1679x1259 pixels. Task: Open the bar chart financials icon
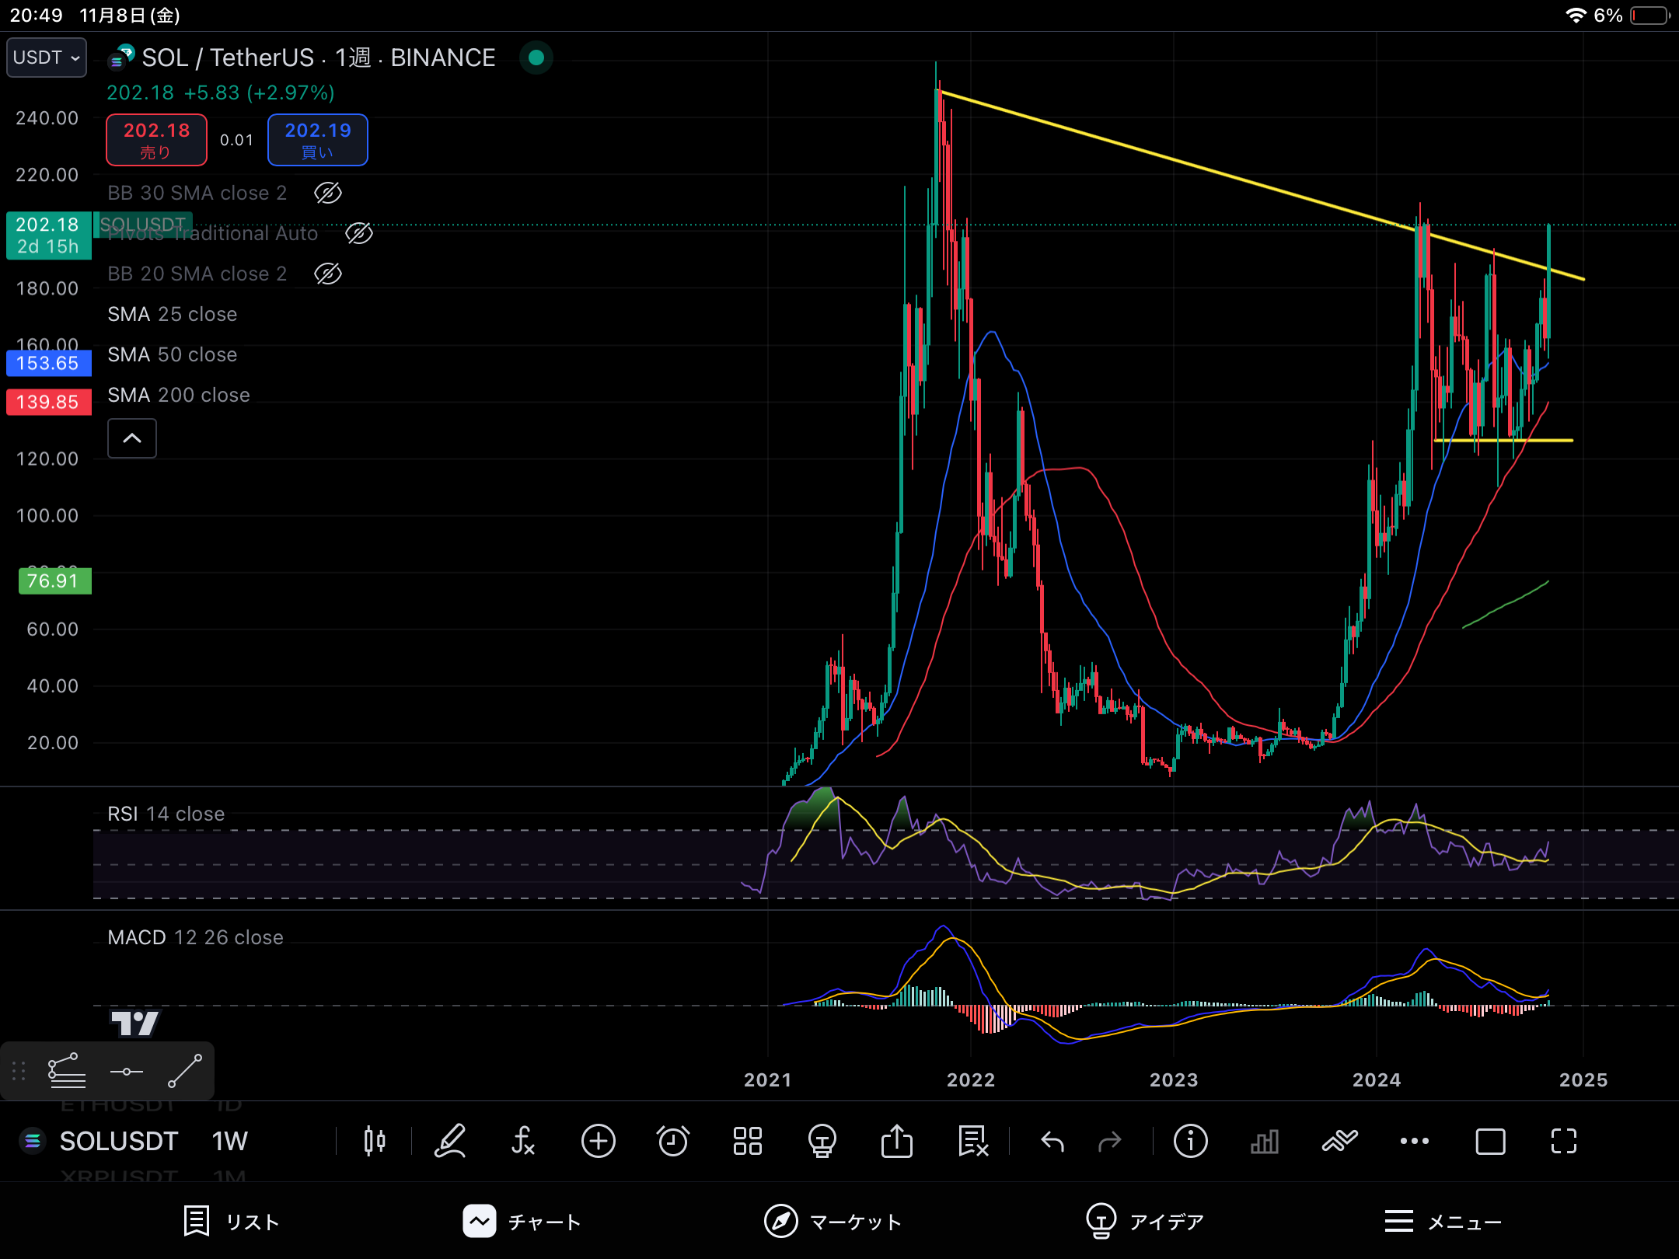tap(1265, 1141)
